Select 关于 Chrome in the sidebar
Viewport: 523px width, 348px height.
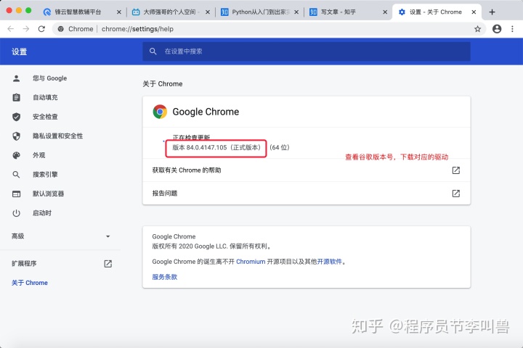[x=30, y=283]
